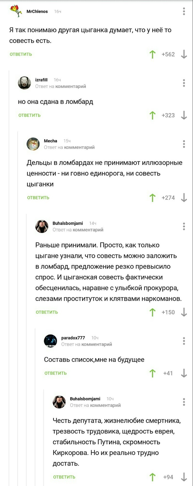Upvote the last comment with +94 rating
The height and width of the screenshot is (486, 193).
[x=152, y=477]
